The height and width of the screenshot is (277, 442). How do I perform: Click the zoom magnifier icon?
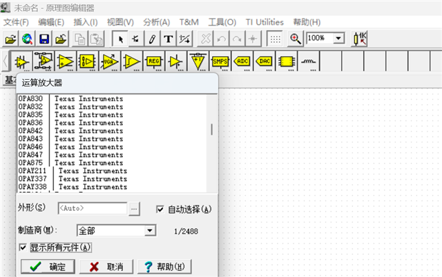click(x=295, y=39)
